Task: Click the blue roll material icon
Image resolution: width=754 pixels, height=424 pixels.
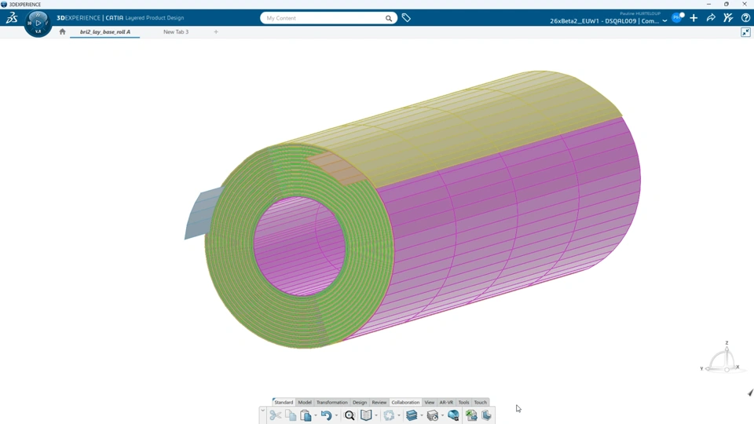Action: click(x=453, y=415)
